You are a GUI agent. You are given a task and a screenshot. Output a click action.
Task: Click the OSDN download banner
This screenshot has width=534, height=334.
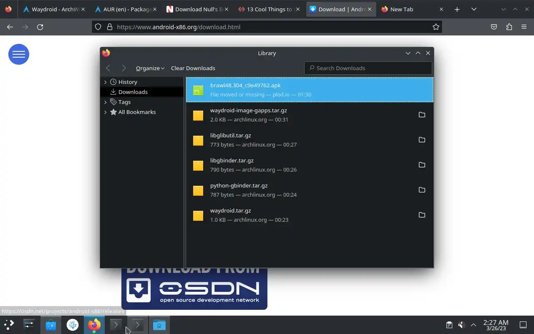click(x=194, y=289)
